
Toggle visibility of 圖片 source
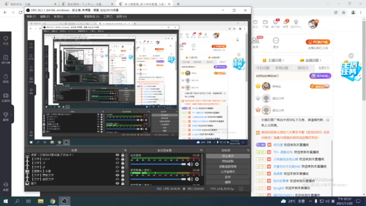(x=117, y=184)
